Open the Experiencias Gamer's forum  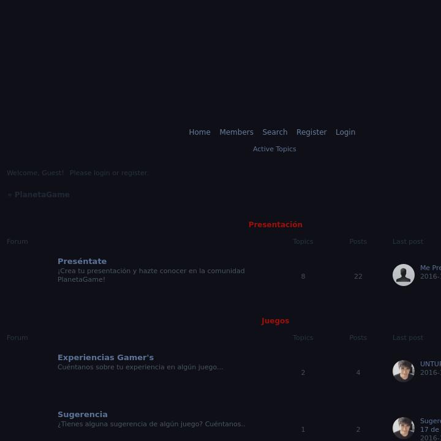(105, 358)
